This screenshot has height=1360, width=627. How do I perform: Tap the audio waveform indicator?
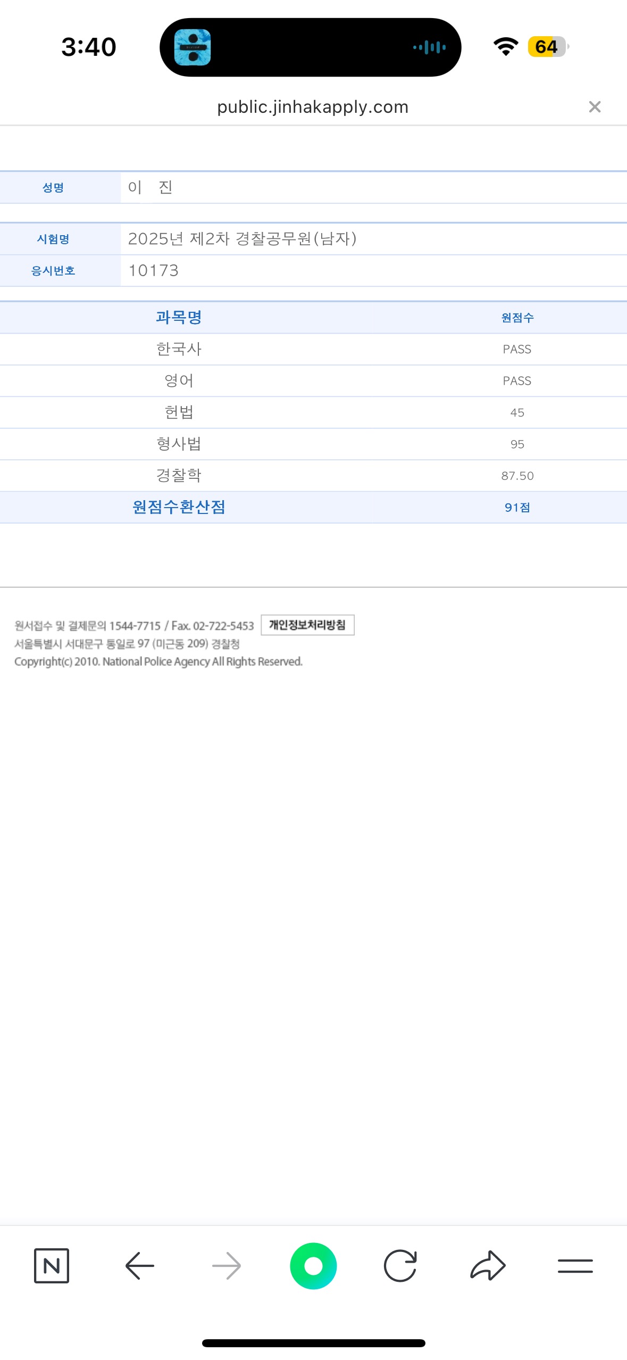[x=429, y=47]
